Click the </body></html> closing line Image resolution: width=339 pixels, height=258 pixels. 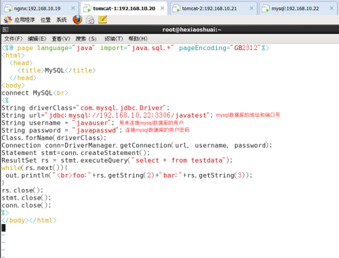coord(29,220)
